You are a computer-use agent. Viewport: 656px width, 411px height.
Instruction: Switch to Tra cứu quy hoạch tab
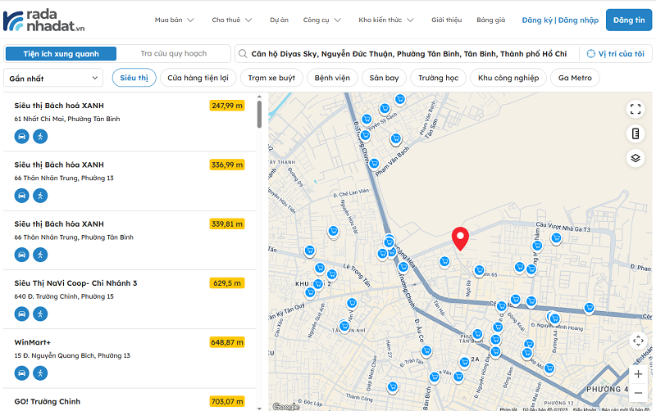coord(173,54)
